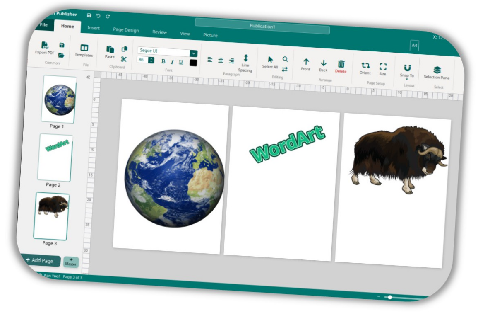This screenshot has height=320, width=490.
Task: Align text to the right
Action: coord(231,61)
